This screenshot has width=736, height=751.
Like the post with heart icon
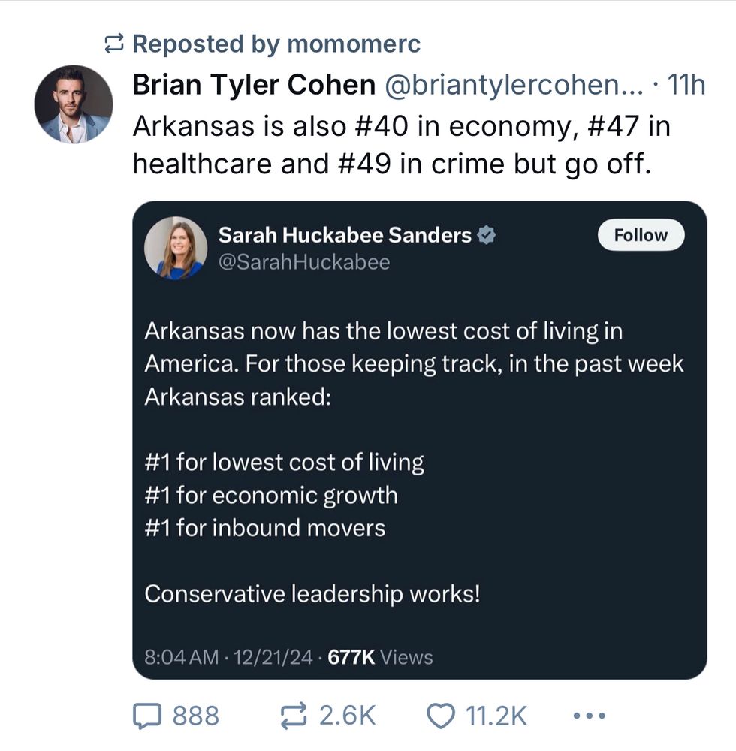[x=441, y=716]
